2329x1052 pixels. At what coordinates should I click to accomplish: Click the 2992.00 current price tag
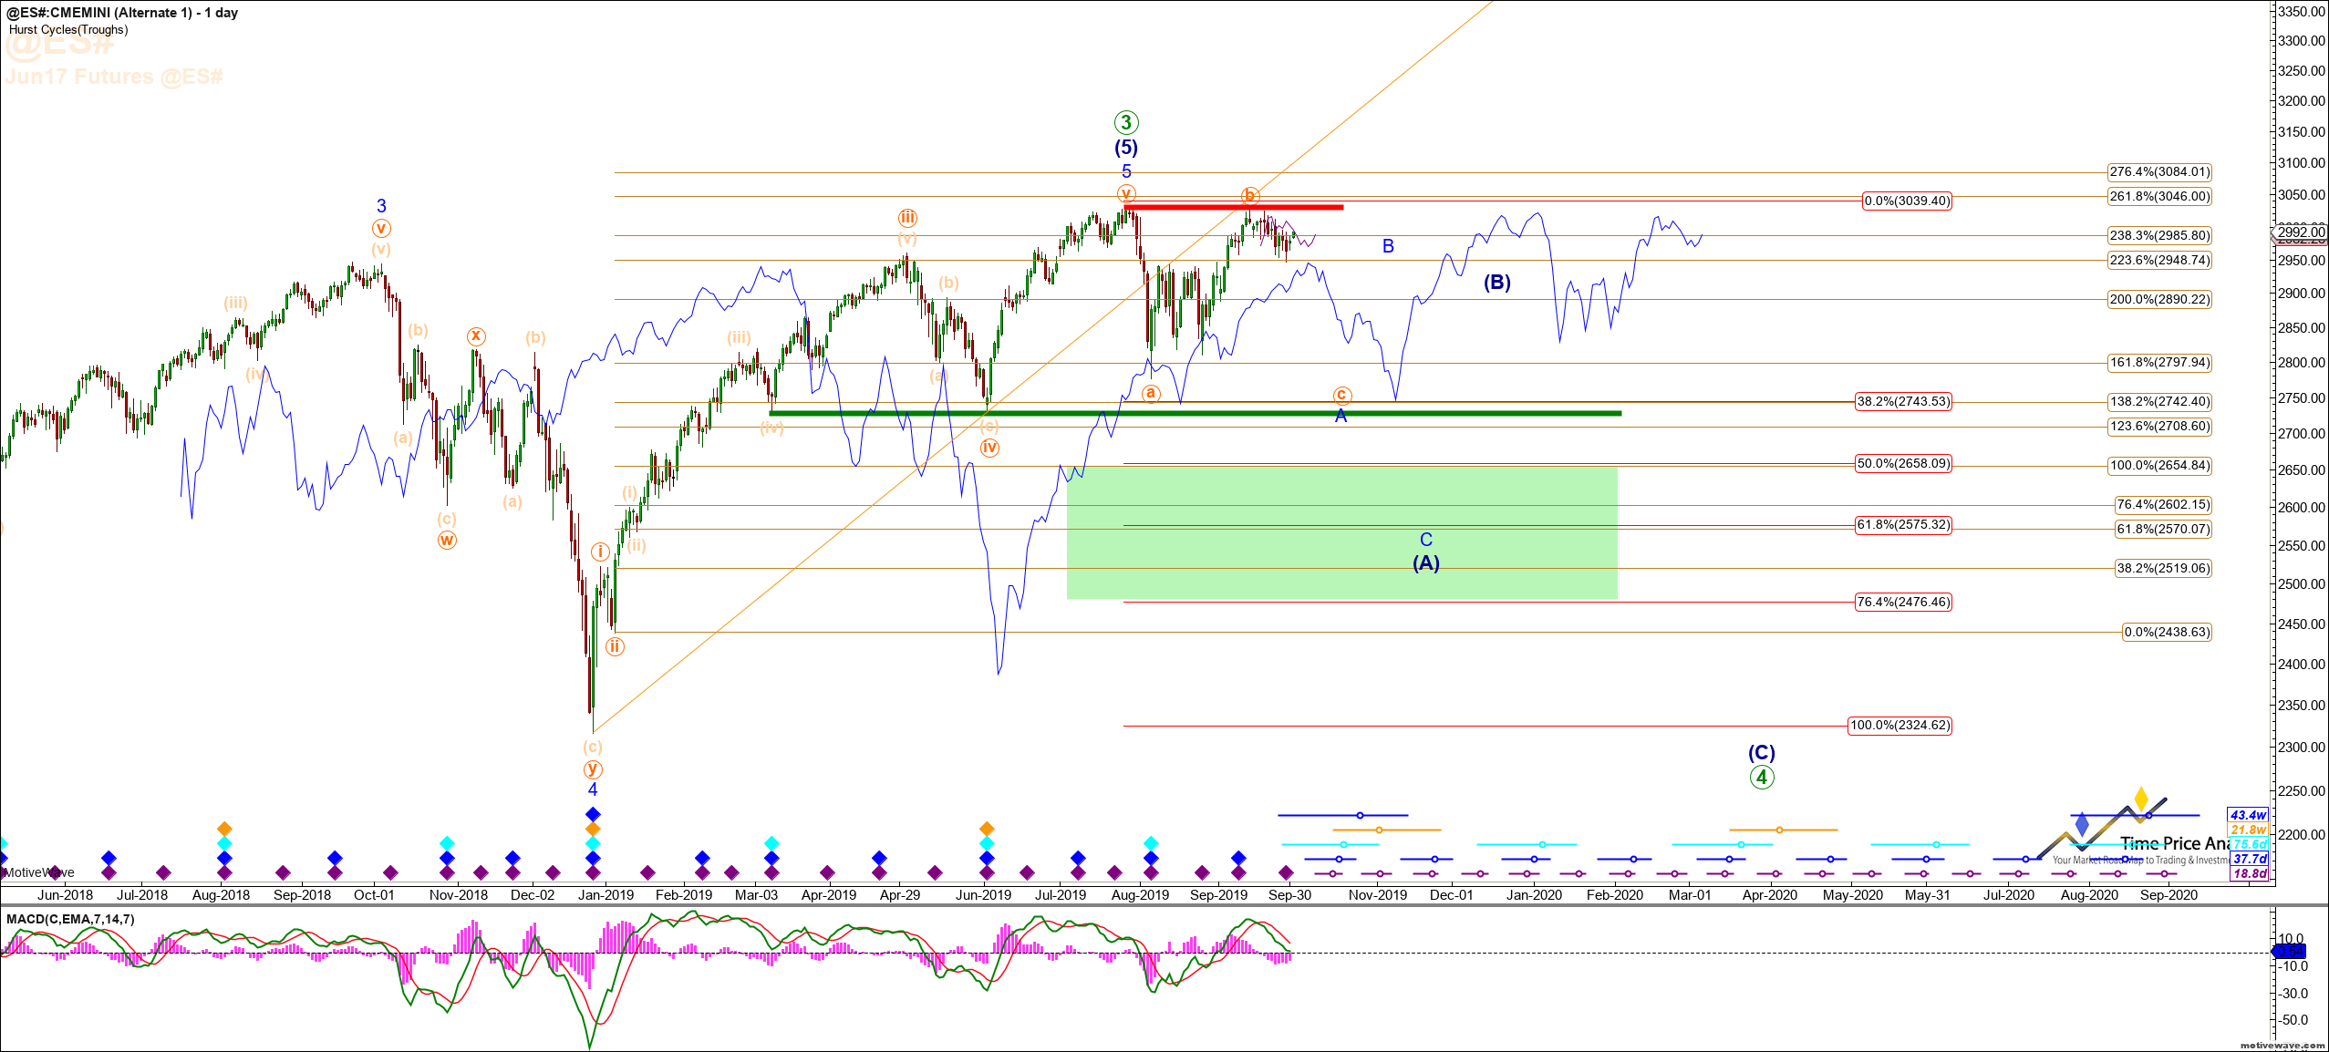[x=2301, y=232]
